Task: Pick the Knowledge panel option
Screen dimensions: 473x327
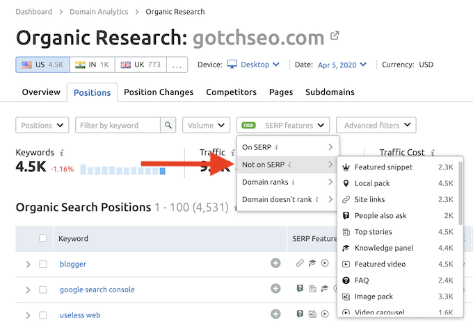Action: click(x=383, y=248)
